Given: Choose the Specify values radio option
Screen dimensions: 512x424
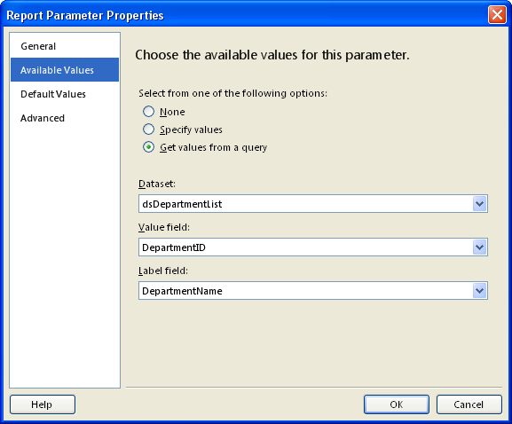Looking at the screenshot, I should pyautogui.click(x=148, y=130).
